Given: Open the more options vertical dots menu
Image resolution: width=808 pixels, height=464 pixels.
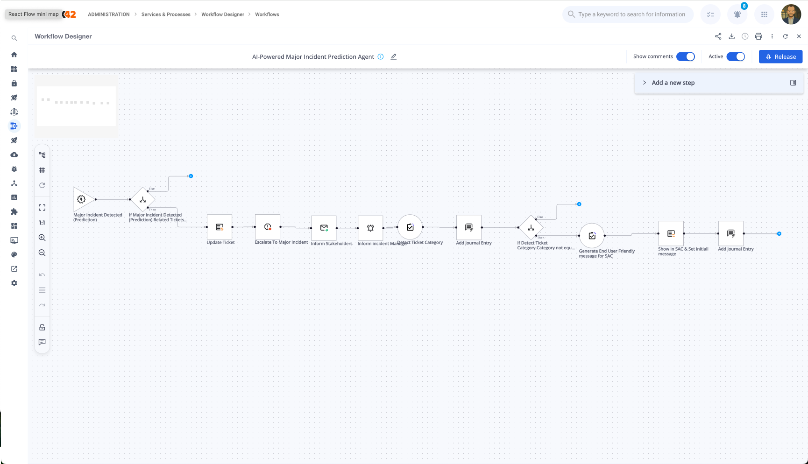Looking at the screenshot, I should click(772, 36).
